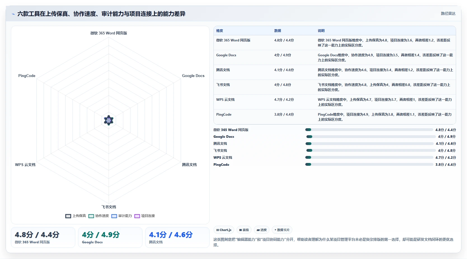Click the 微软 365 Word 网页版 progress bar

point(369,130)
